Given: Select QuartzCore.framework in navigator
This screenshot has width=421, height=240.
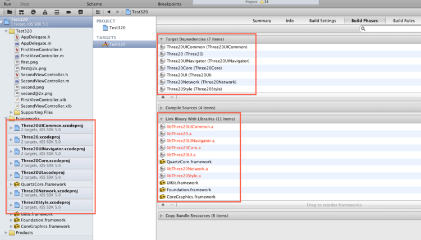Looking at the screenshot, I should [43, 184].
